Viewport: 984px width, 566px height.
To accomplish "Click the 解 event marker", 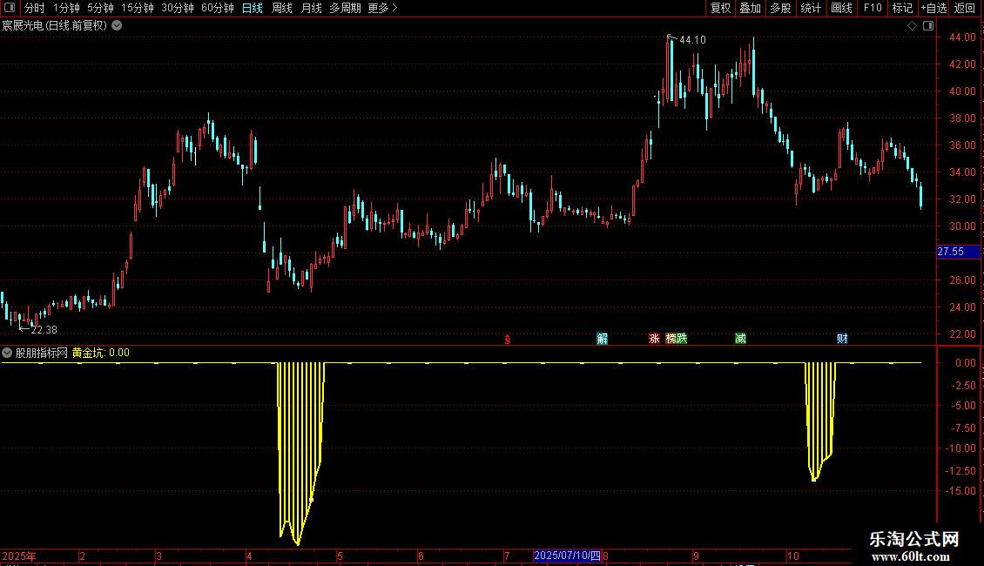I will click(x=602, y=339).
